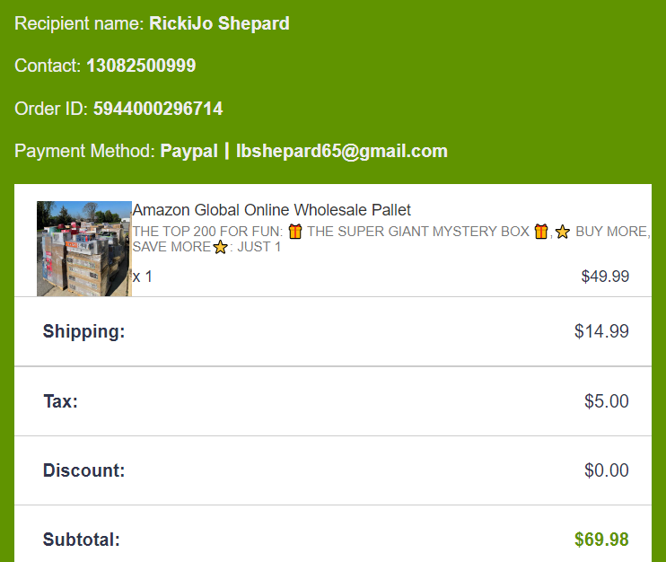Click the "x 1" item quantity
The height and width of the screenshot is (562, 666).
143,277
